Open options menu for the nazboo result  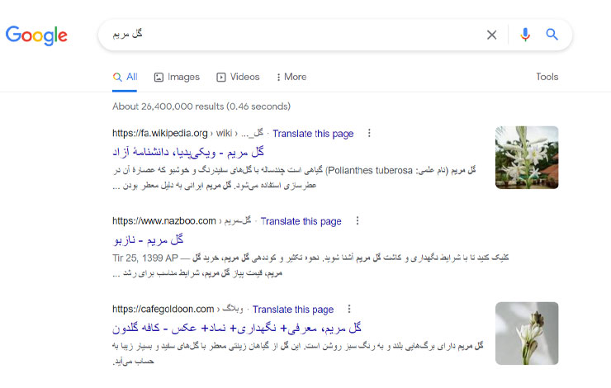point(358,221)
